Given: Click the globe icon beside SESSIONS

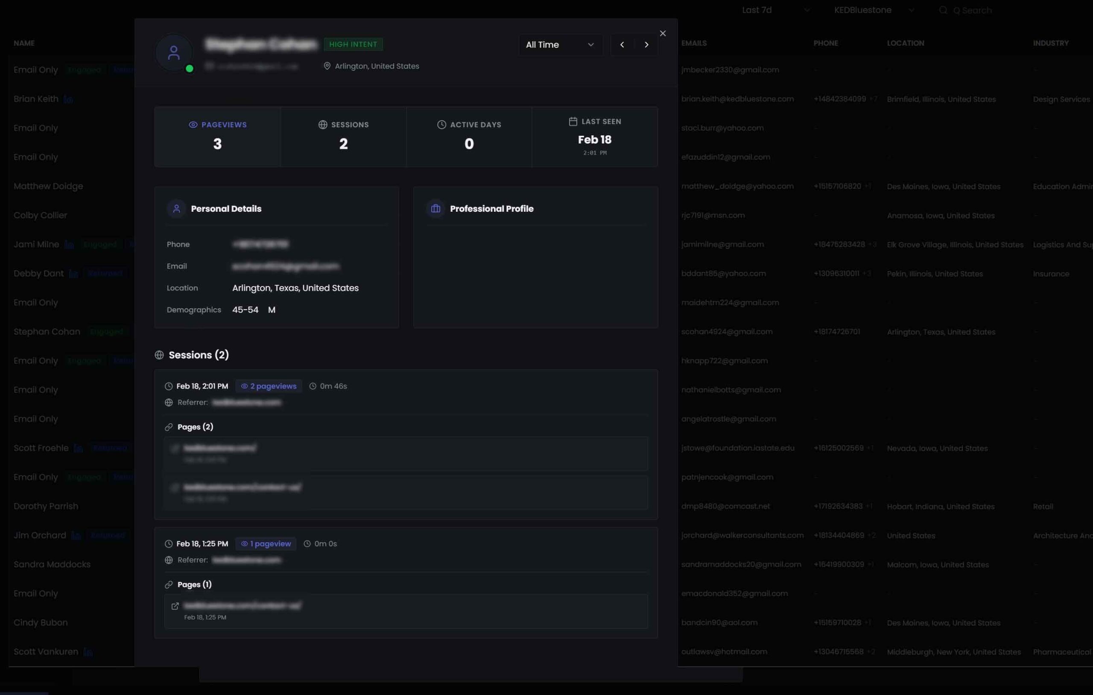Looking at the screenshot, I should click(x=323, y=124).
